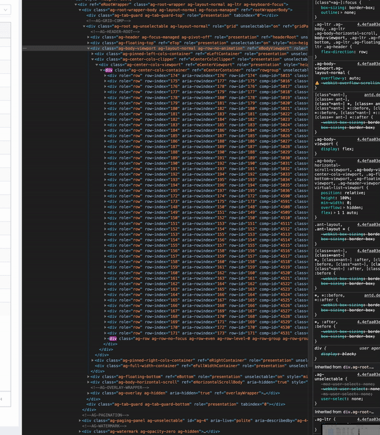Click the flex-direction row value

(363, 52)
